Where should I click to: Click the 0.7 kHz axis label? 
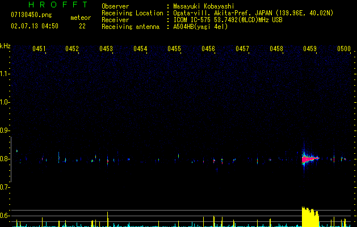[x=5, y=187]
